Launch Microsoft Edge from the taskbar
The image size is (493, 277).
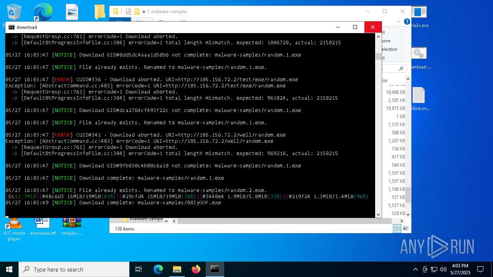click(158, 269)
